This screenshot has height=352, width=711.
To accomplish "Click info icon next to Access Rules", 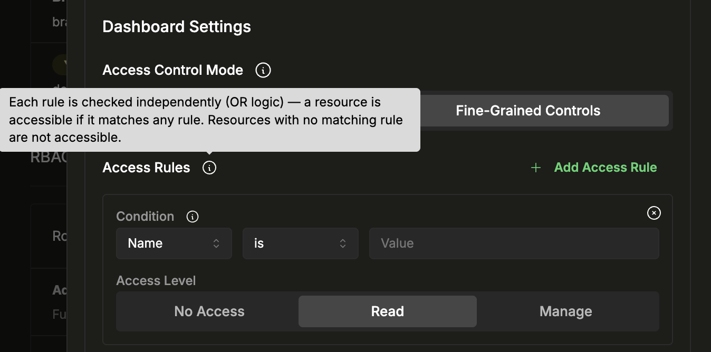I will pyautogui.click(x=209, y=168).
